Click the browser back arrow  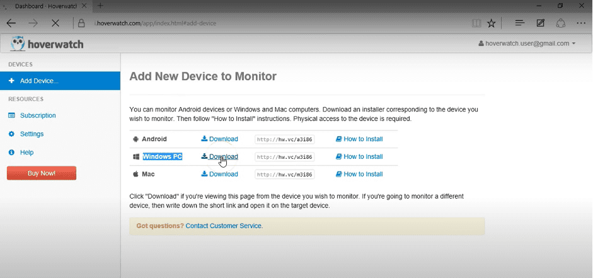pyautogui.click(x=11, y=23)
